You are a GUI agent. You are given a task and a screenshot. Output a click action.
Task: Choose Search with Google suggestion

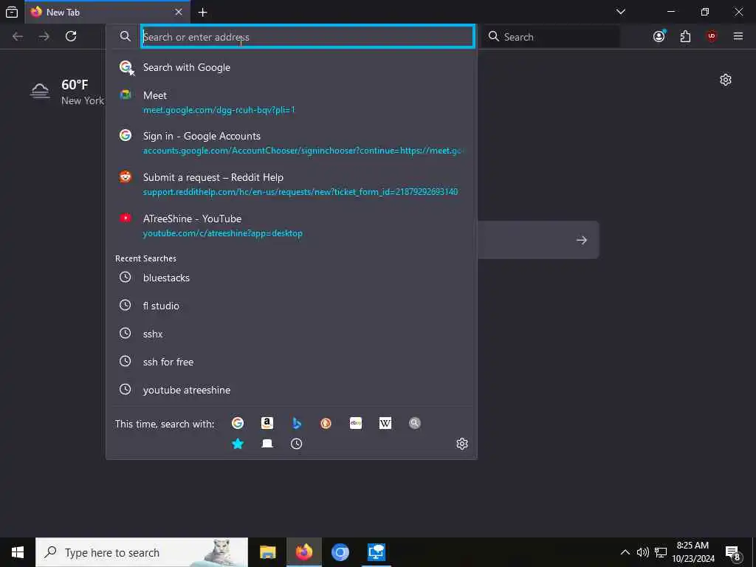(291, 67)
